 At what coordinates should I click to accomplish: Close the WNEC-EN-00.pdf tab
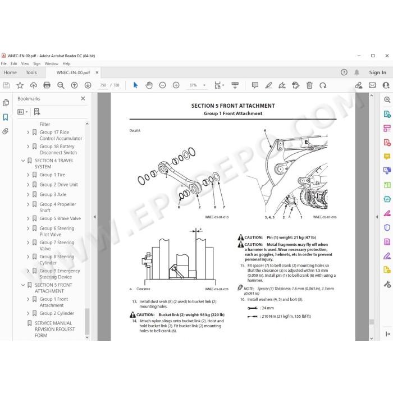point(97,72)
